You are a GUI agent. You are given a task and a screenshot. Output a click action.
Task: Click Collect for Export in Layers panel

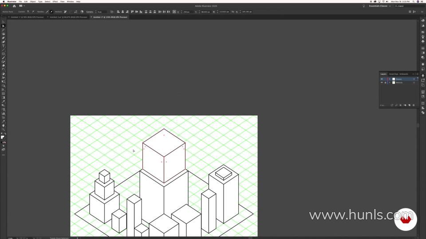pos(392,105)
